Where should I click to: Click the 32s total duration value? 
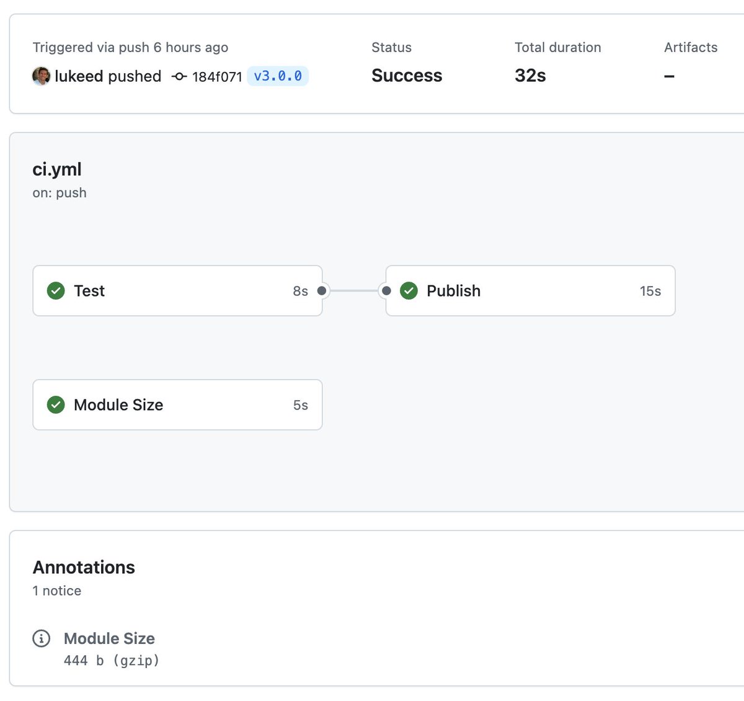click(x=529, y=75)
